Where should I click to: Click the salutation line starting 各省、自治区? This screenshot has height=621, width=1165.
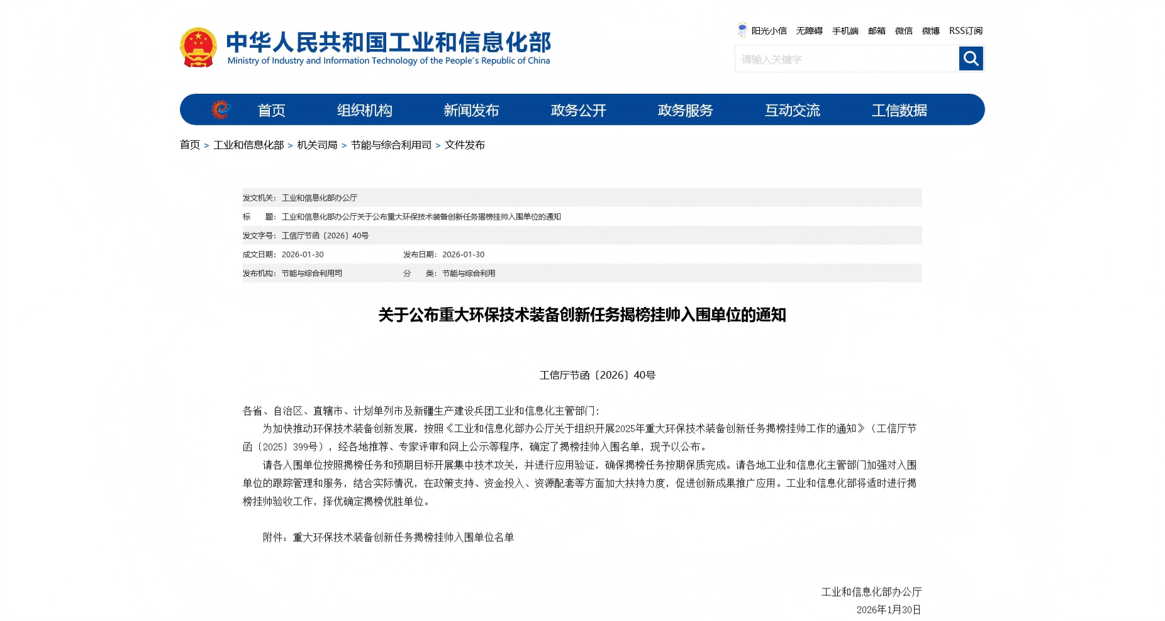(421, 411)
